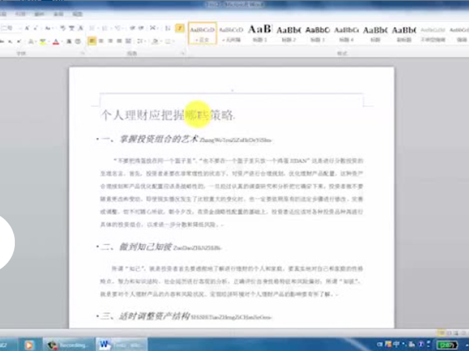Click the 中 input method indicator in the tray

pyautogui.click(x=396, y=344)
